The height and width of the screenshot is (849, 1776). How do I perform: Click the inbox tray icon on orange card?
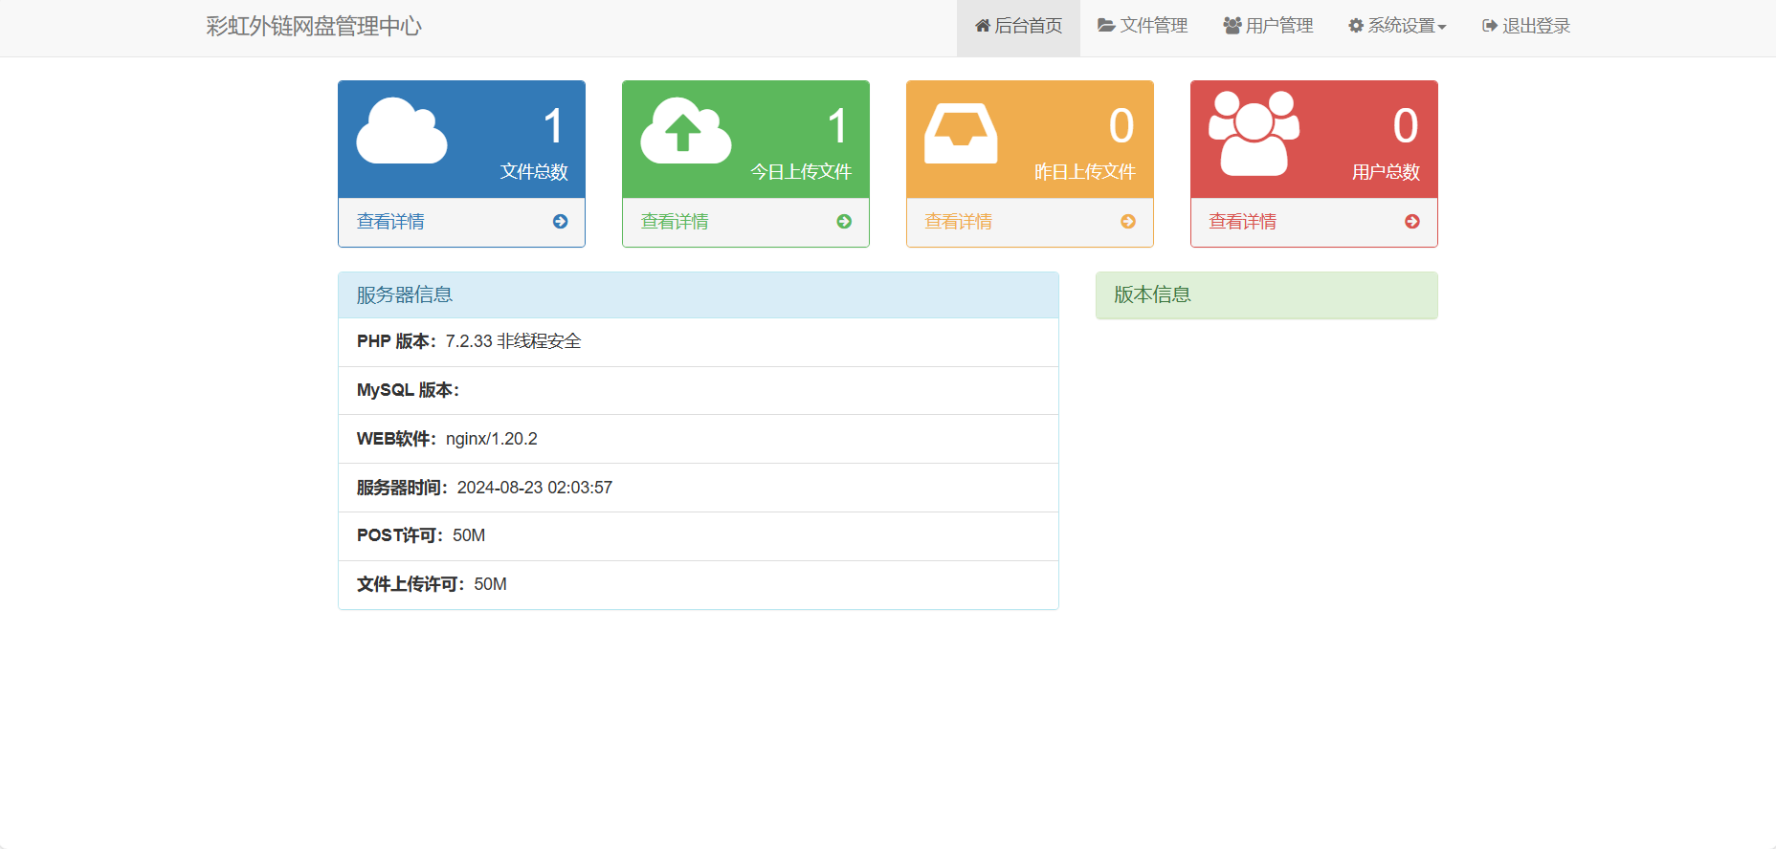coord(961,133)
